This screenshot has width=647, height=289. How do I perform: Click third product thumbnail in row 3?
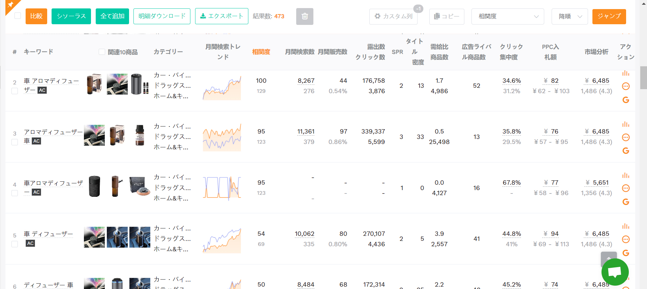click(140, 135)
